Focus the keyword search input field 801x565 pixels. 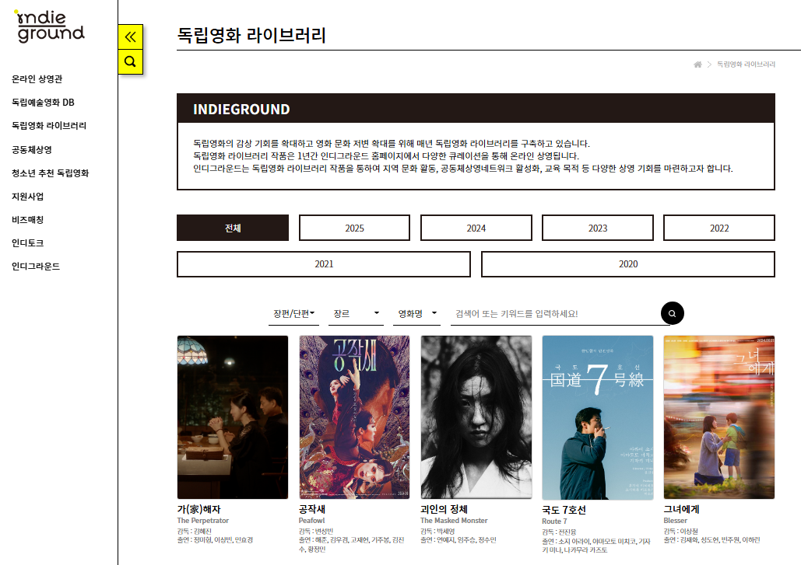(x=555, y=314)
